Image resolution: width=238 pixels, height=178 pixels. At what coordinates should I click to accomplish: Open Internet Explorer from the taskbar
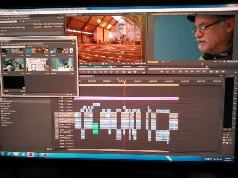(9, 154)
